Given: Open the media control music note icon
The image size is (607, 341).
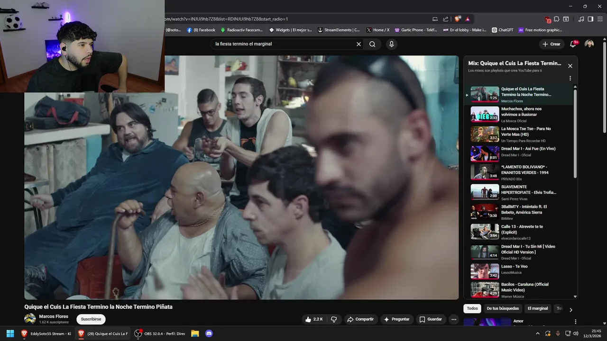Looking at the screenshot, I should click(581, 19).
